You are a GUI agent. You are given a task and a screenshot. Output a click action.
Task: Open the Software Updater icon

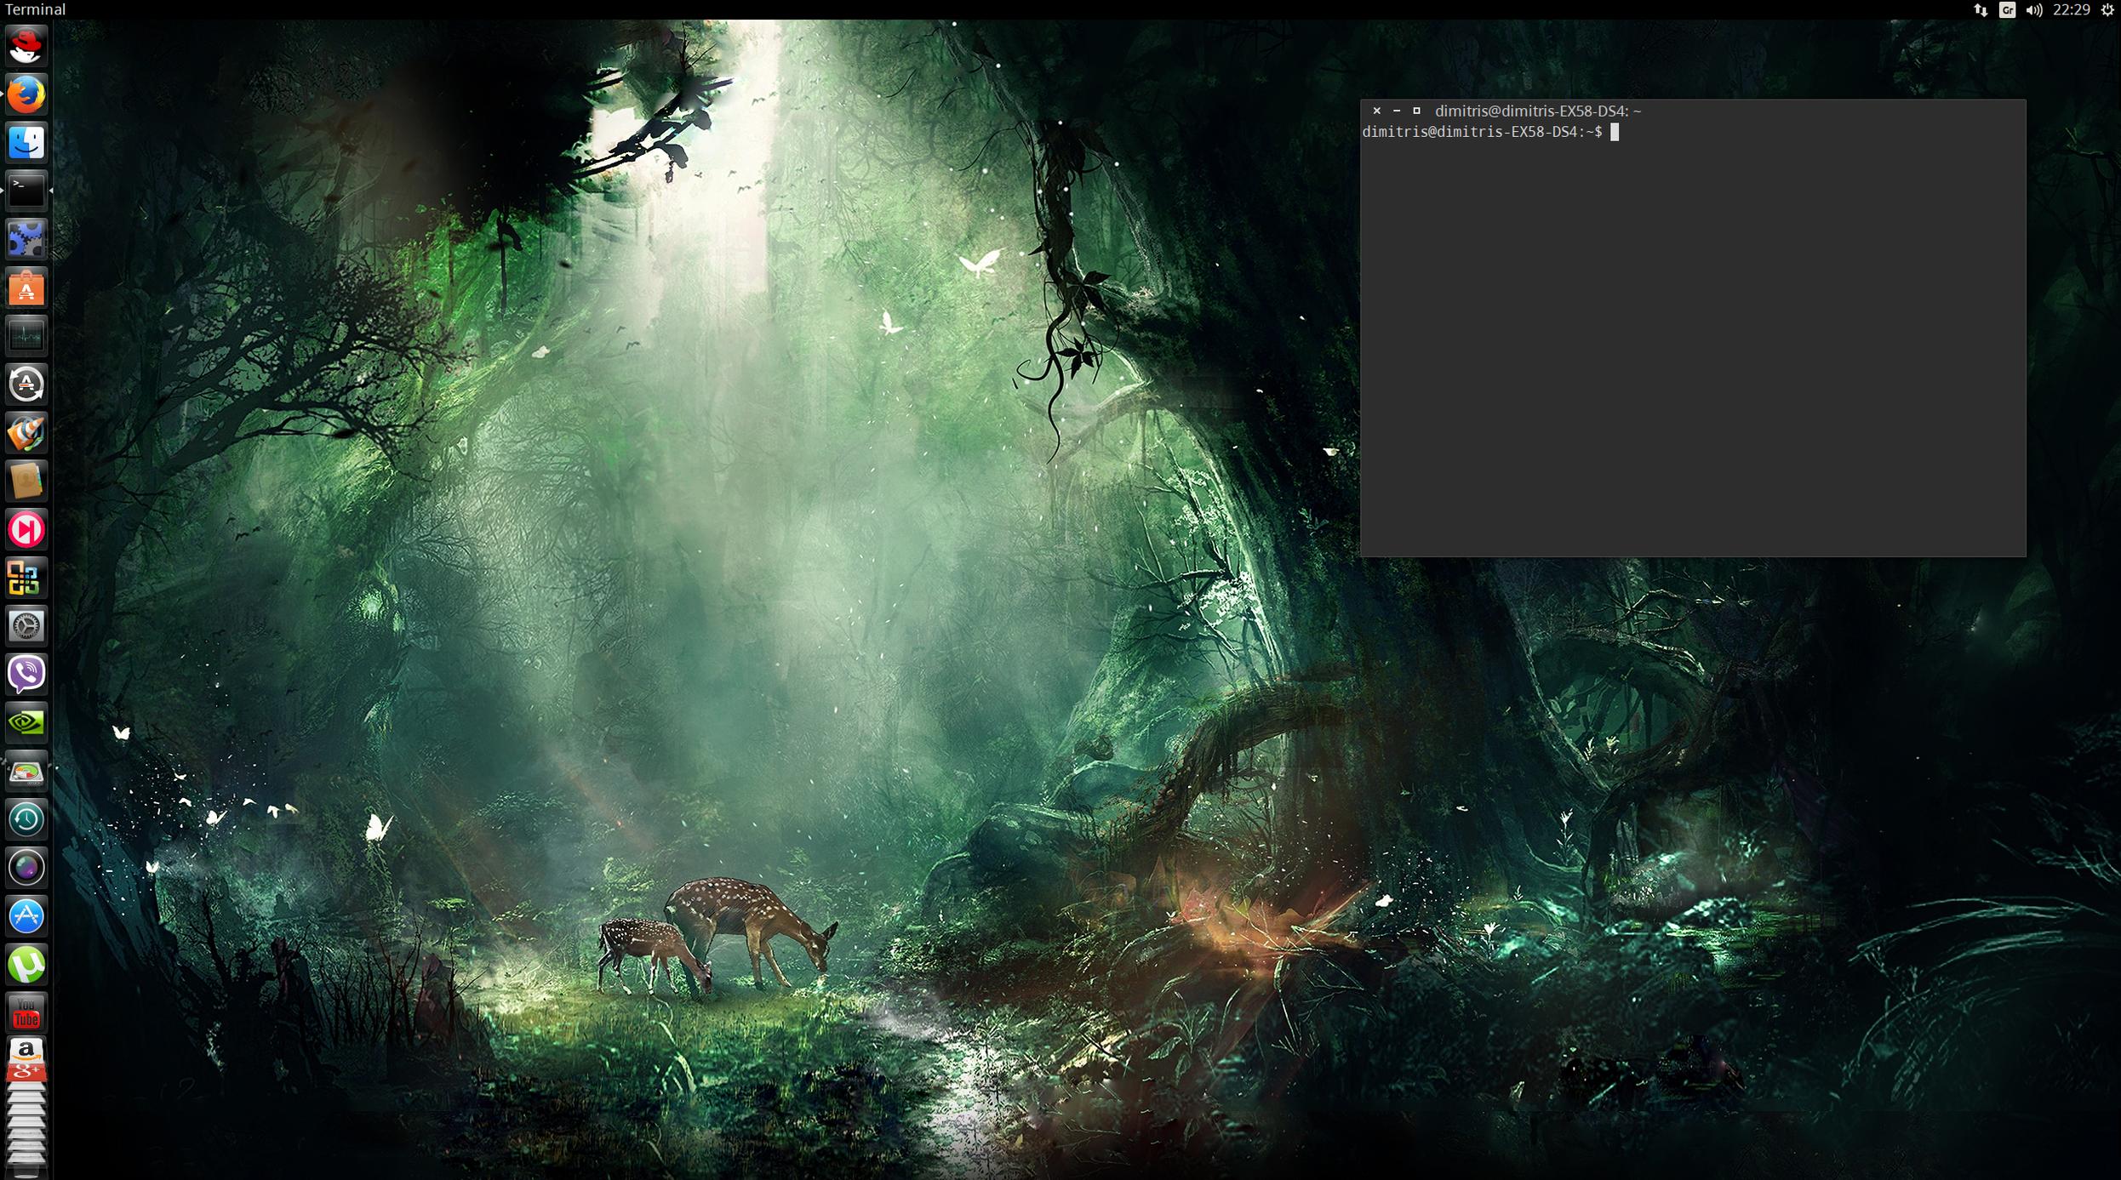[26, 385]
